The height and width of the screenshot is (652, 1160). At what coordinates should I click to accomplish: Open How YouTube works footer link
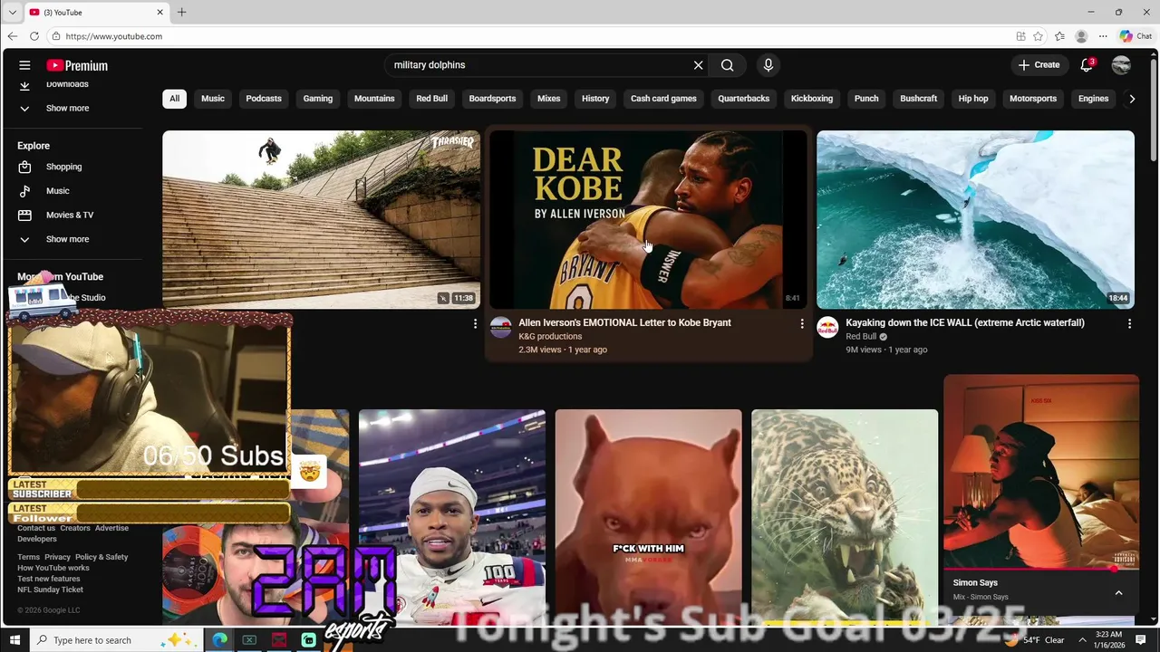pyautogui.click(x=53, y=568)
